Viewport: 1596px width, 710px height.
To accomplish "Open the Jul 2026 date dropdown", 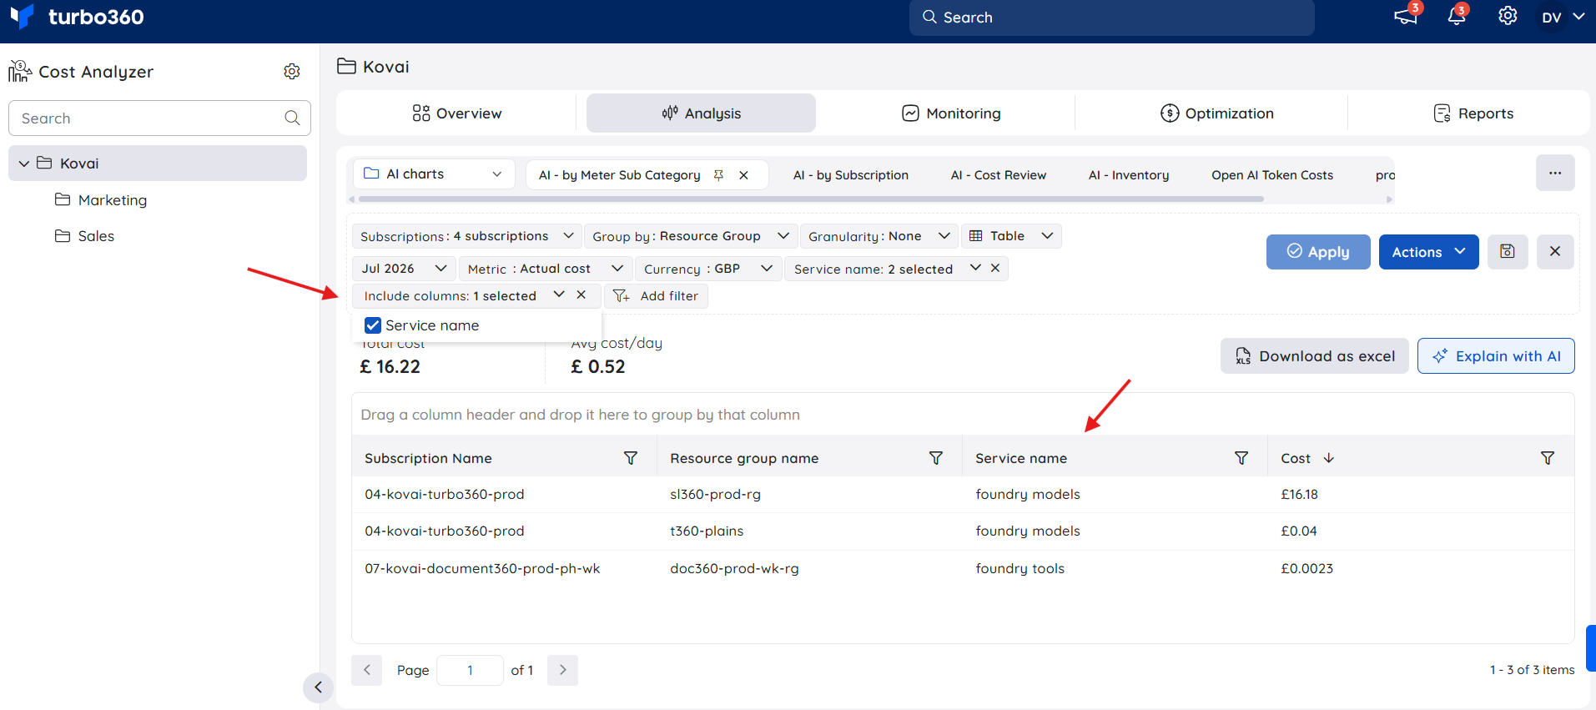I will (x=405, y=269).
